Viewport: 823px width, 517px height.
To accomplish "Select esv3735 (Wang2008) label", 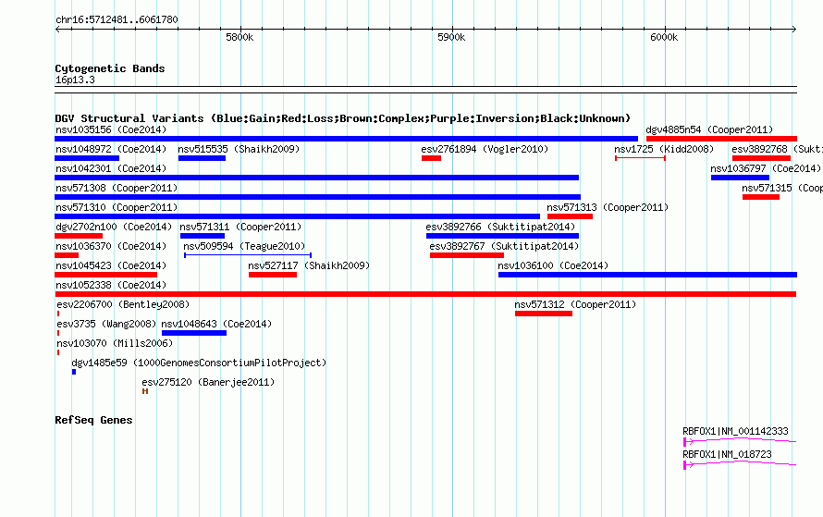I will coord(106,324).
